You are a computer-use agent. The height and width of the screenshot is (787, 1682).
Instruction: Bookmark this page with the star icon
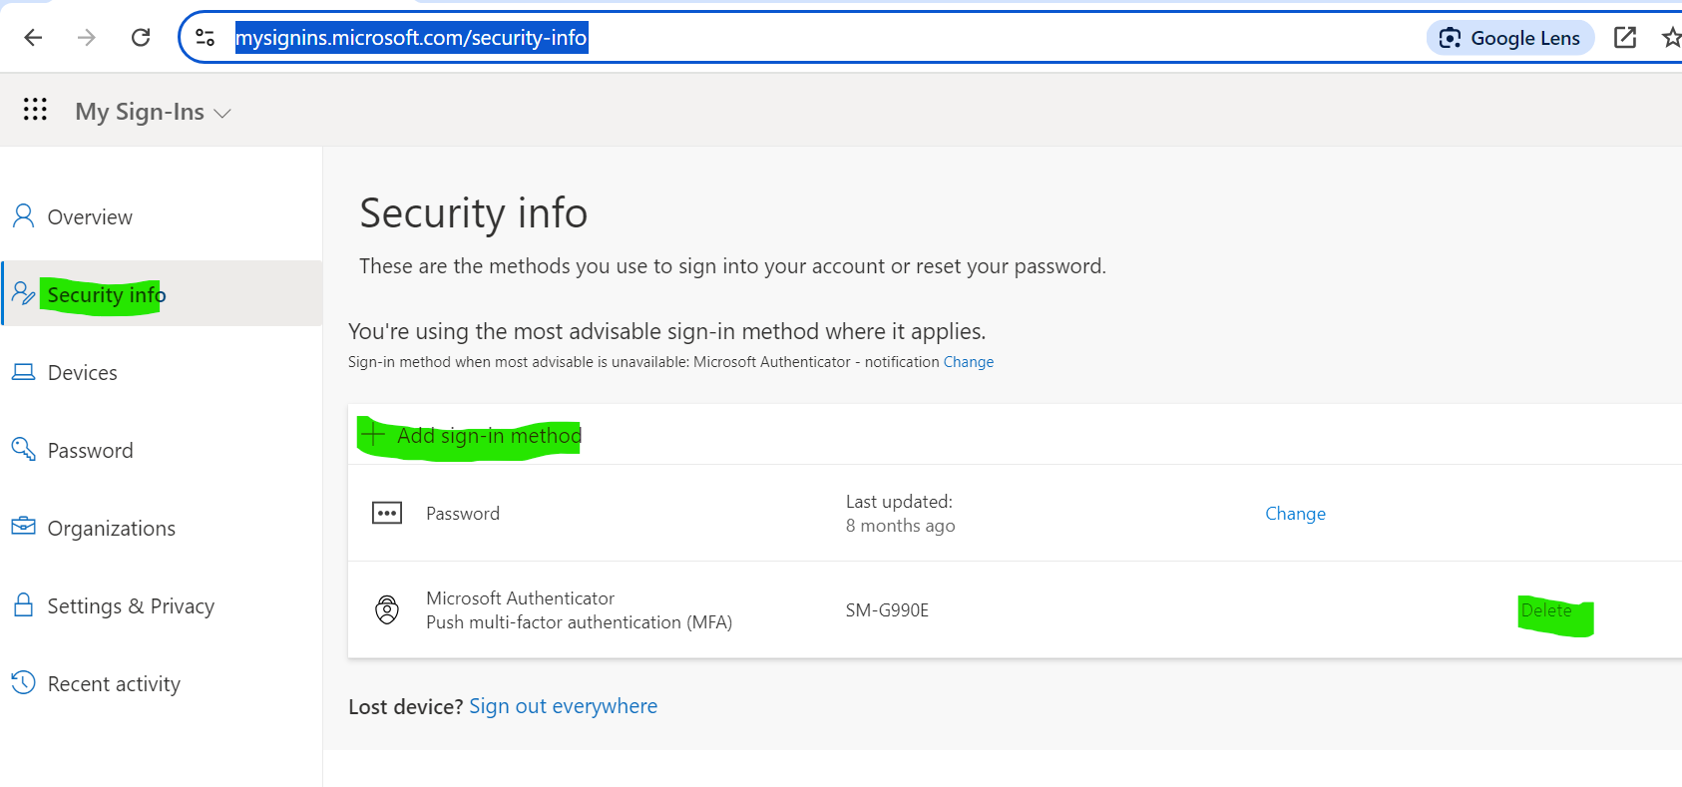[x=1671, y=38]
